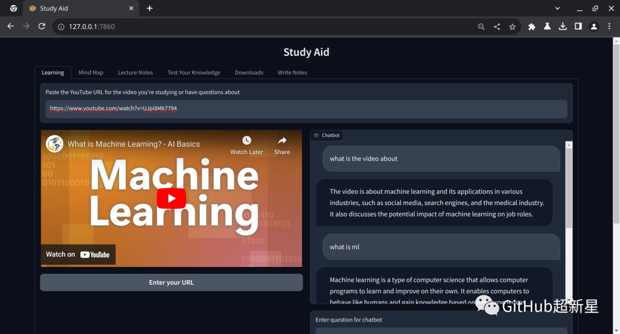This screenshot has width=620, height=334.
Task: Open the extensions puzzle icon
Action: (532, 27)
